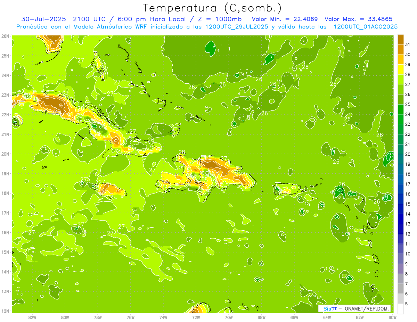This screenshot has width=417, height=322.
Task: Click the 23N latitude label
Action: pos(5,95)
